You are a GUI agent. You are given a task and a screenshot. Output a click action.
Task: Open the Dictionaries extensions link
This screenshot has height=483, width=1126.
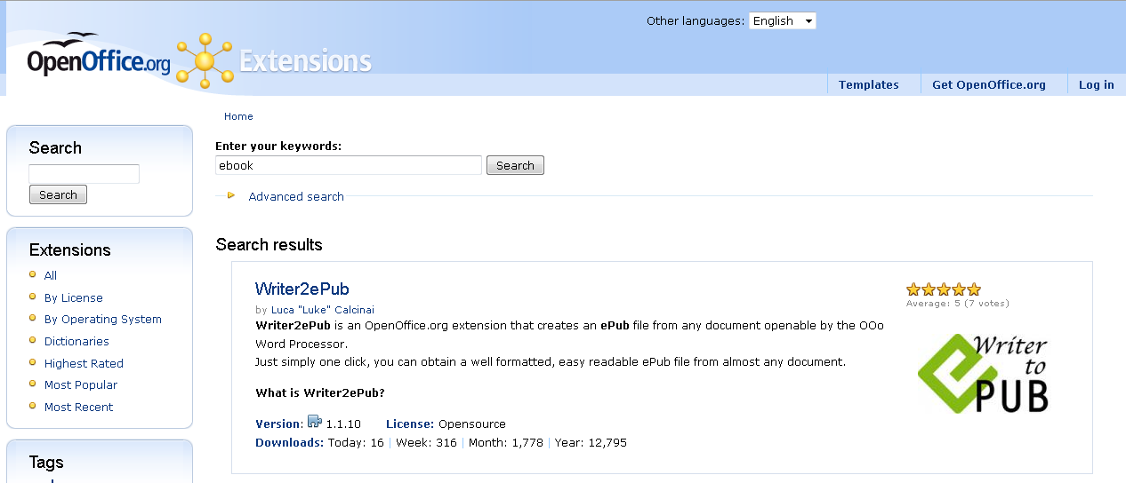(x=76, y=342)
